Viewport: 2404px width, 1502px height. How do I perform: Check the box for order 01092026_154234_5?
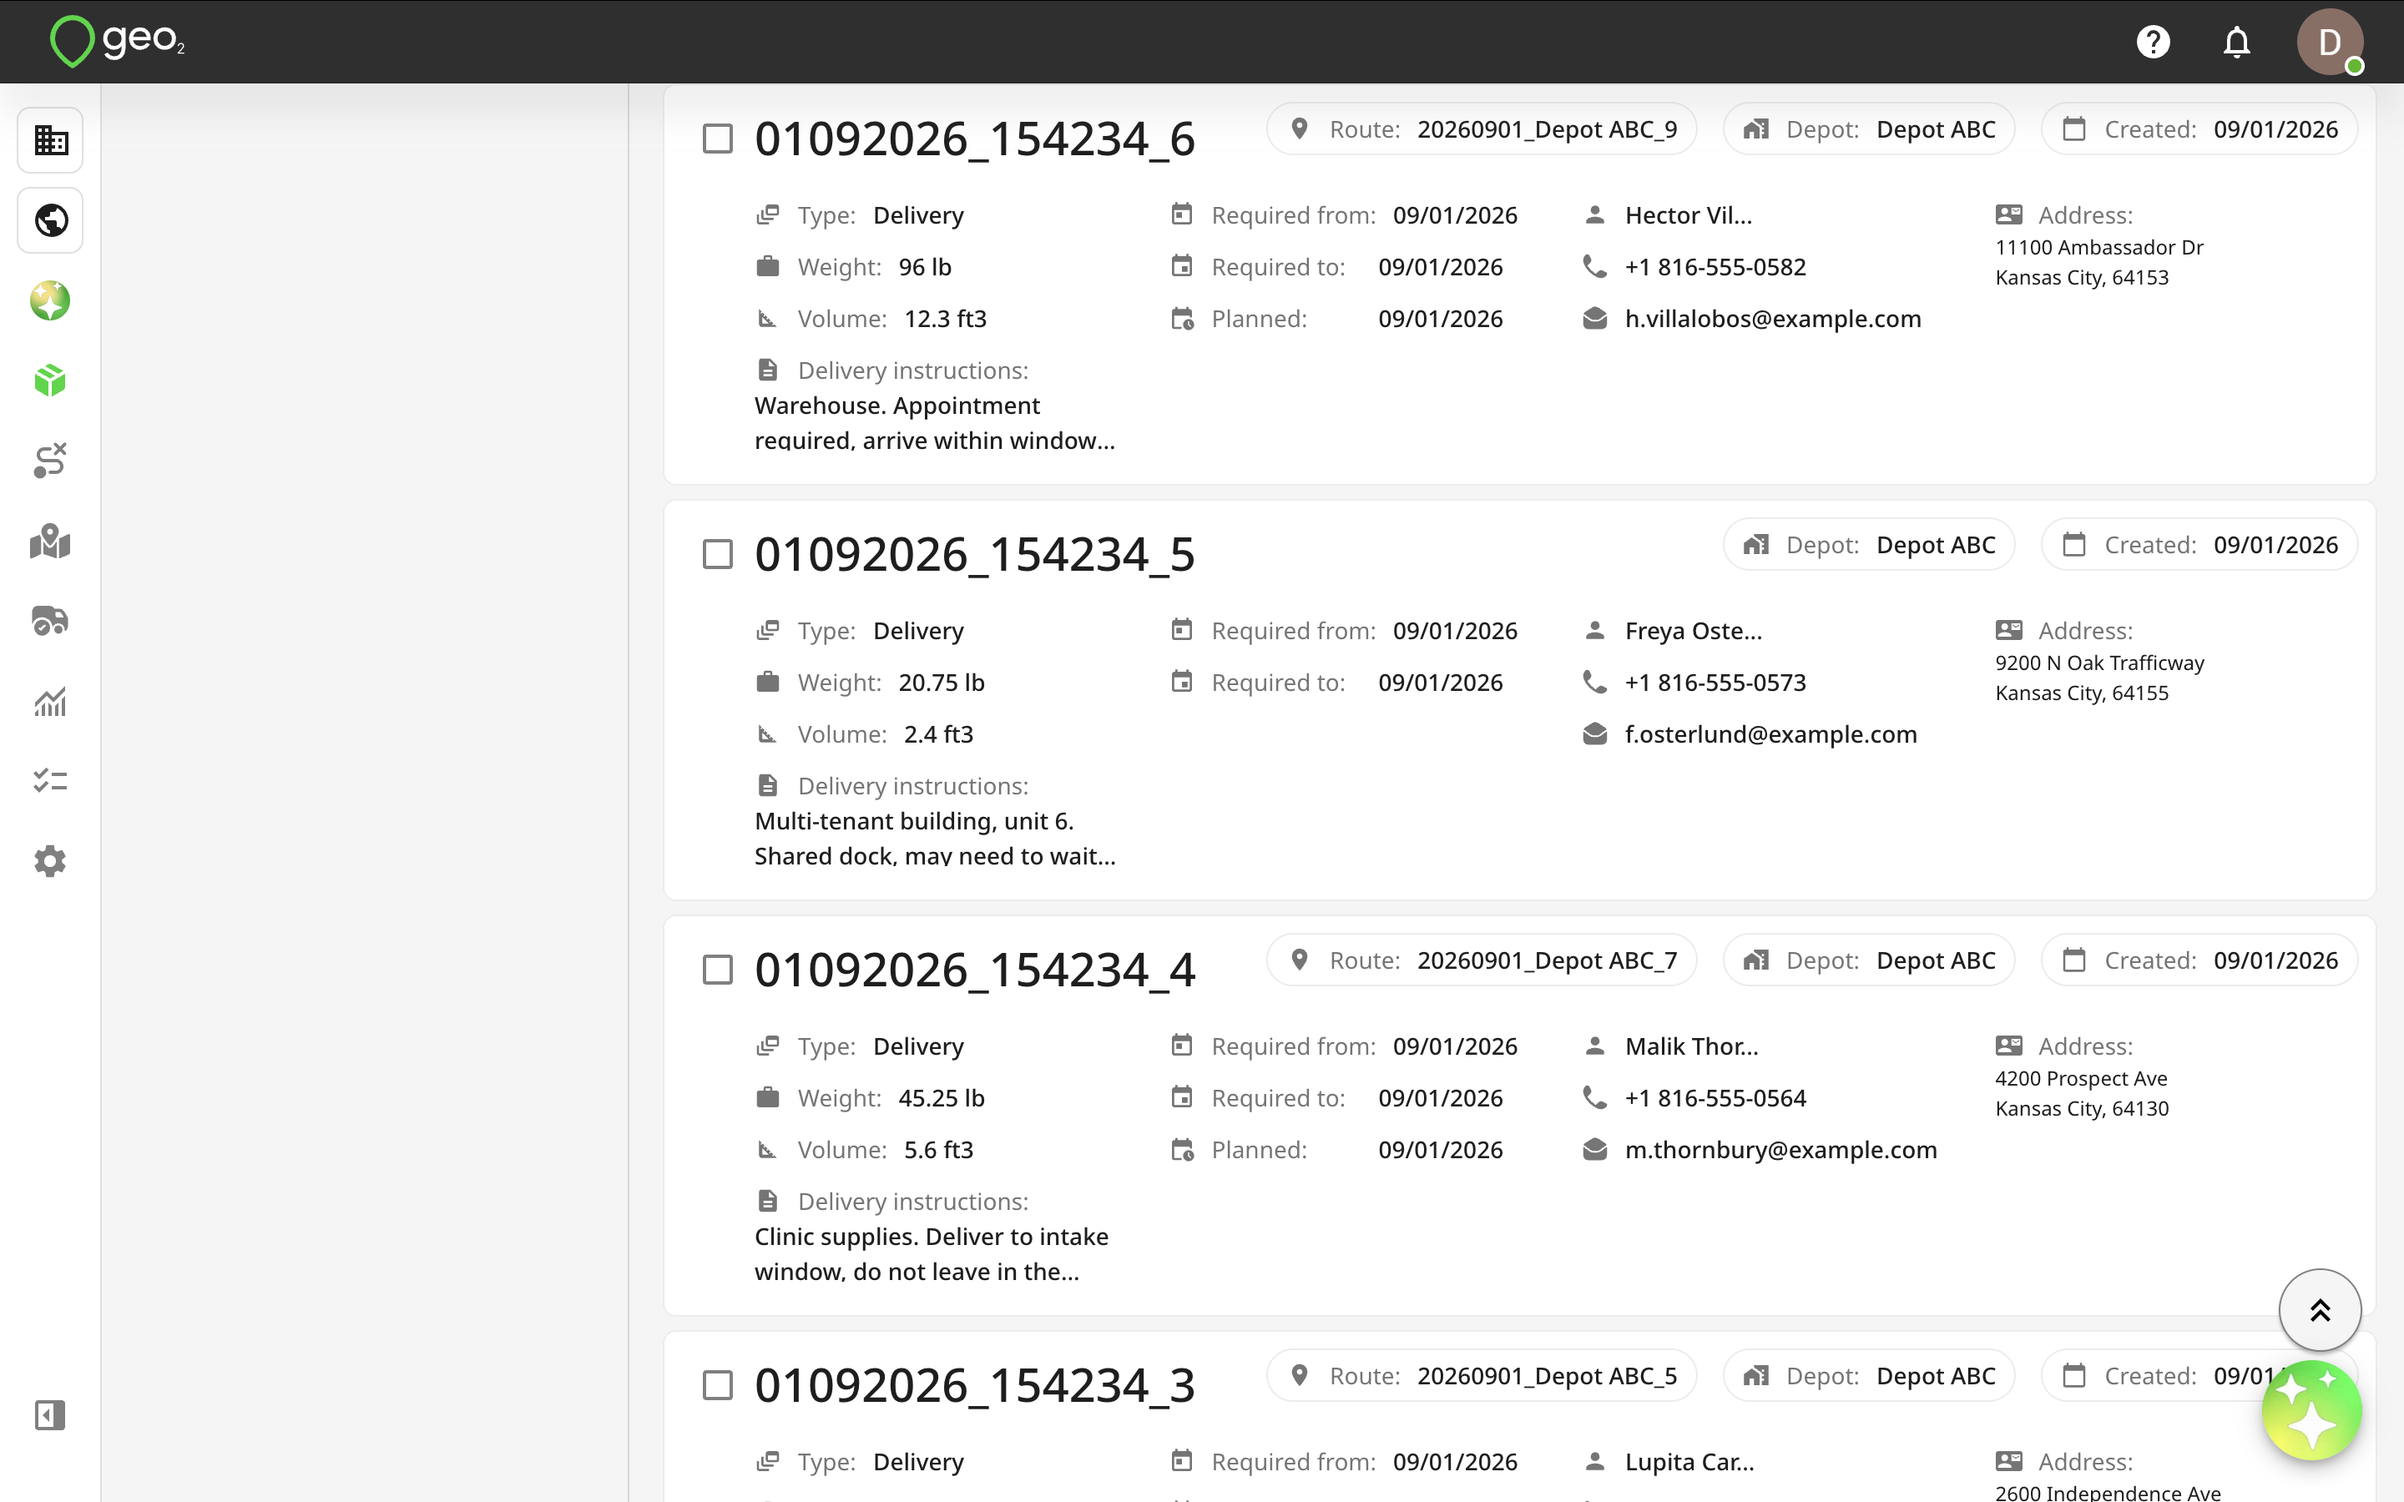click(x=717, y=553)
